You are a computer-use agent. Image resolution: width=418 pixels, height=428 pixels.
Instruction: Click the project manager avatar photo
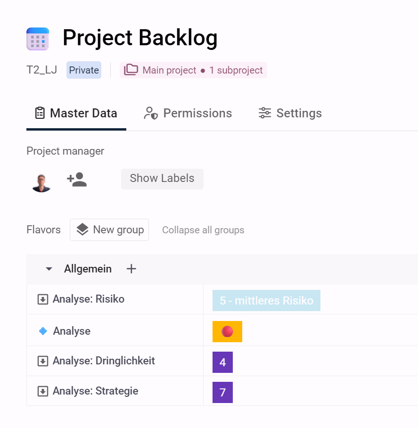(x=41, y=182)
